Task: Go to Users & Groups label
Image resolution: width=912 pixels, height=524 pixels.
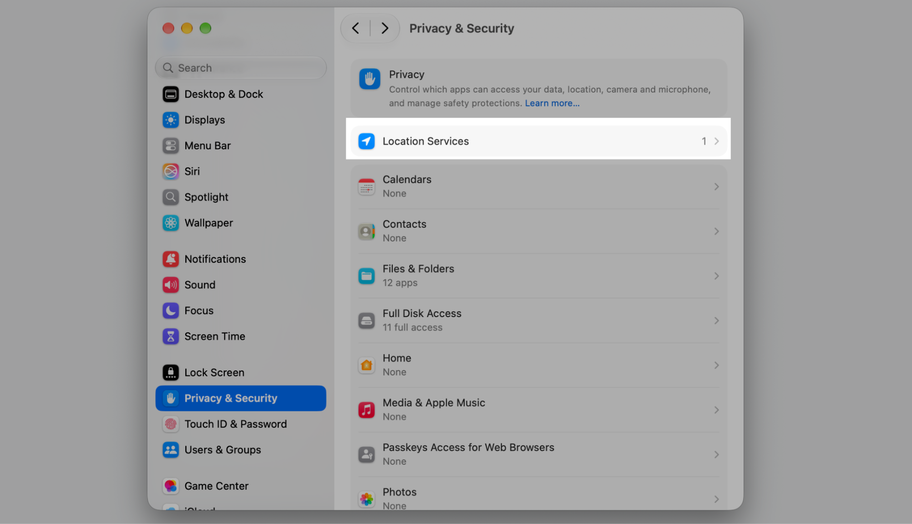Action: click(223, 450)
